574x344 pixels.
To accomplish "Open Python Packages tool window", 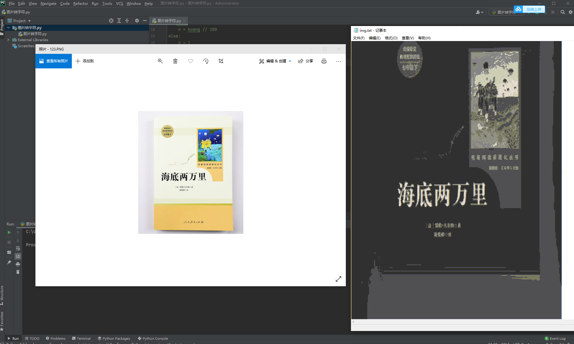I will click(x=114, y=338).
